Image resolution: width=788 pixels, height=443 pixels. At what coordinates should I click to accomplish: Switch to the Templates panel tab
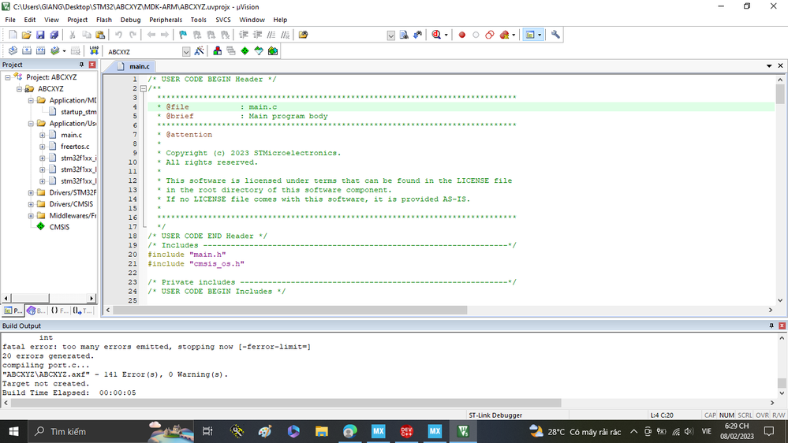coord(83,311)
